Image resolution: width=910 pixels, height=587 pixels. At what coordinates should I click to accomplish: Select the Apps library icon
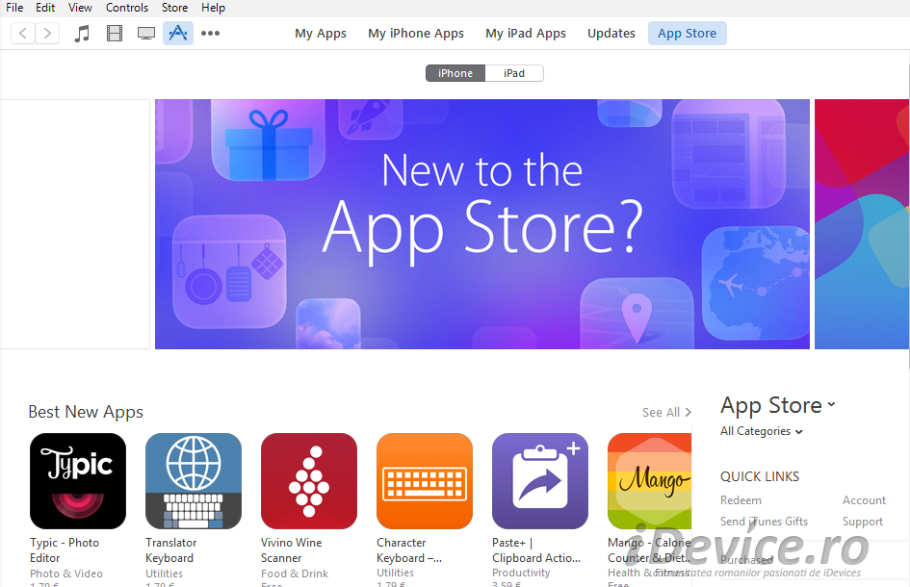pyautogui.click(x=177, y=33)
